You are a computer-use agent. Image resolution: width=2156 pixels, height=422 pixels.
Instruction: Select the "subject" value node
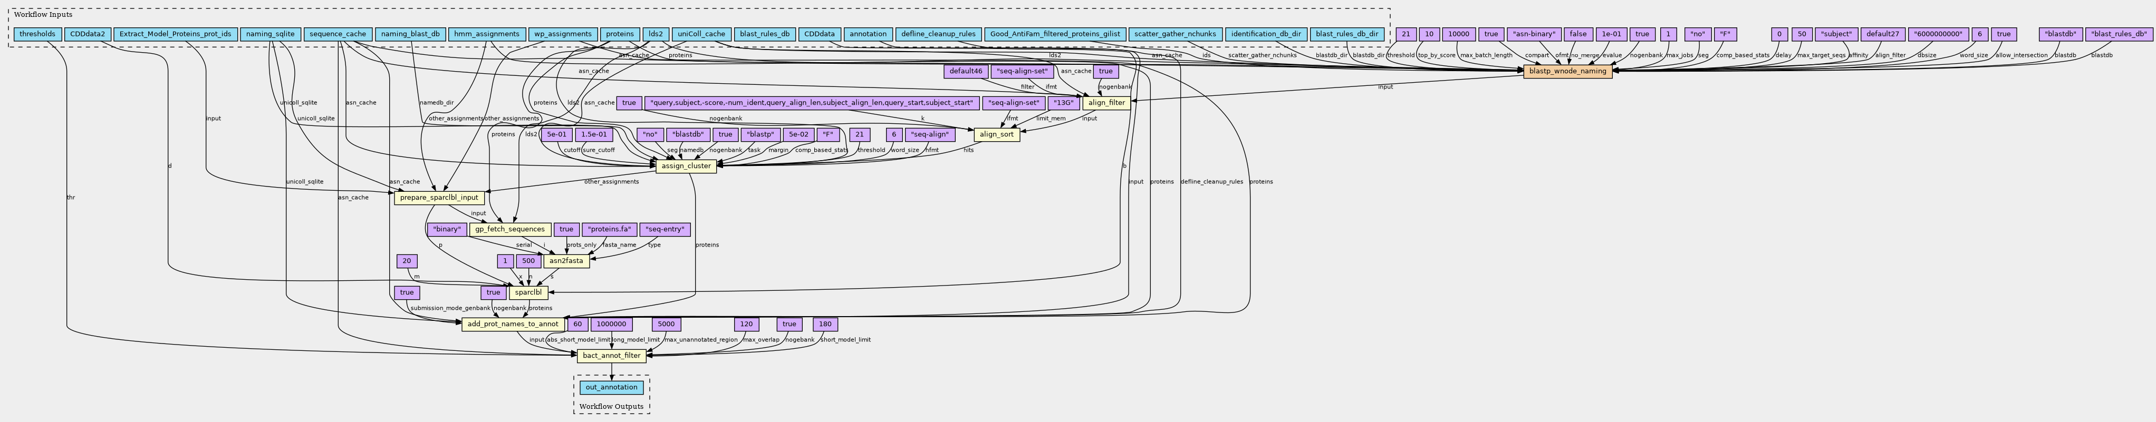(x=1835, y=34)
